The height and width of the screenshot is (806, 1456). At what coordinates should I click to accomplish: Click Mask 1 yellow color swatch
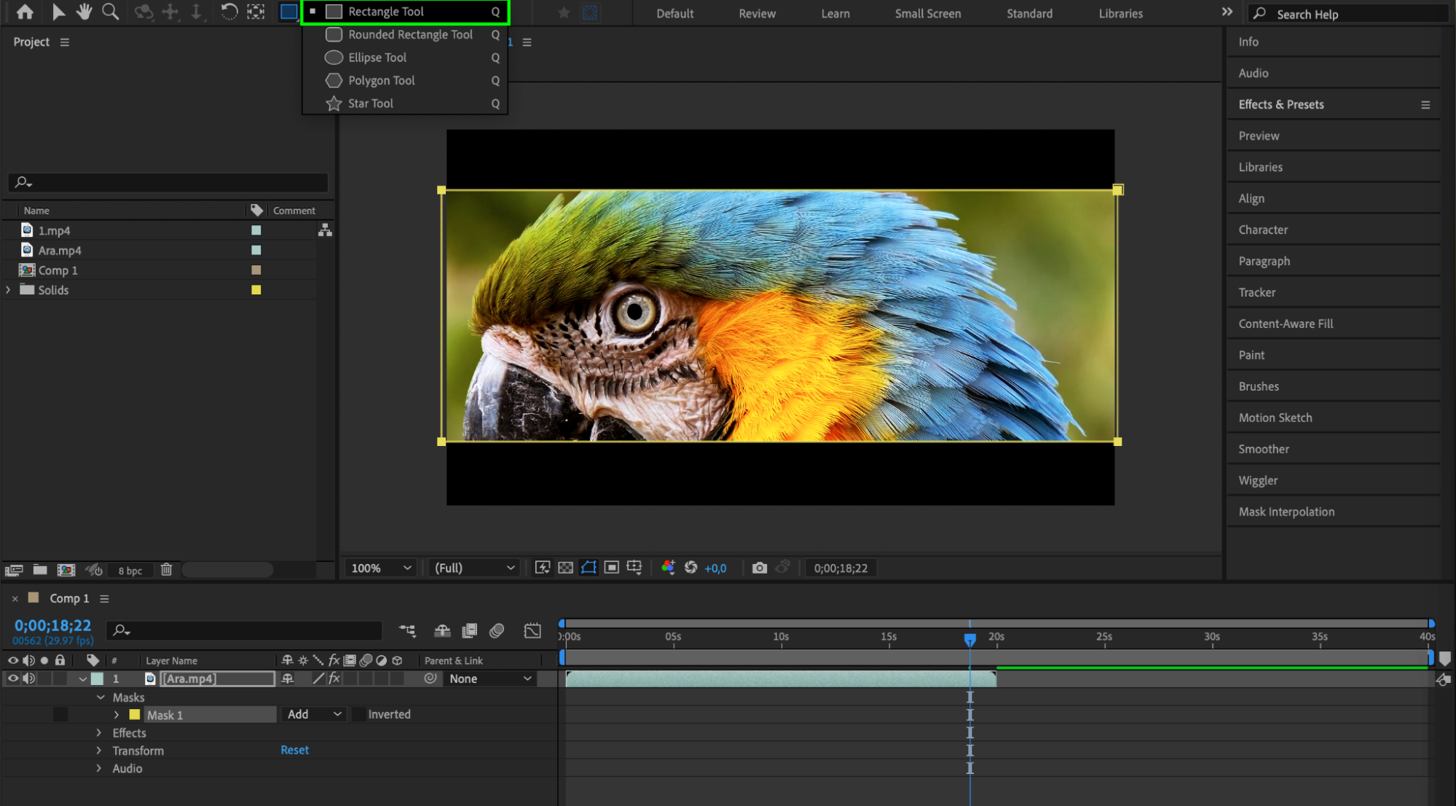[135, 715]
